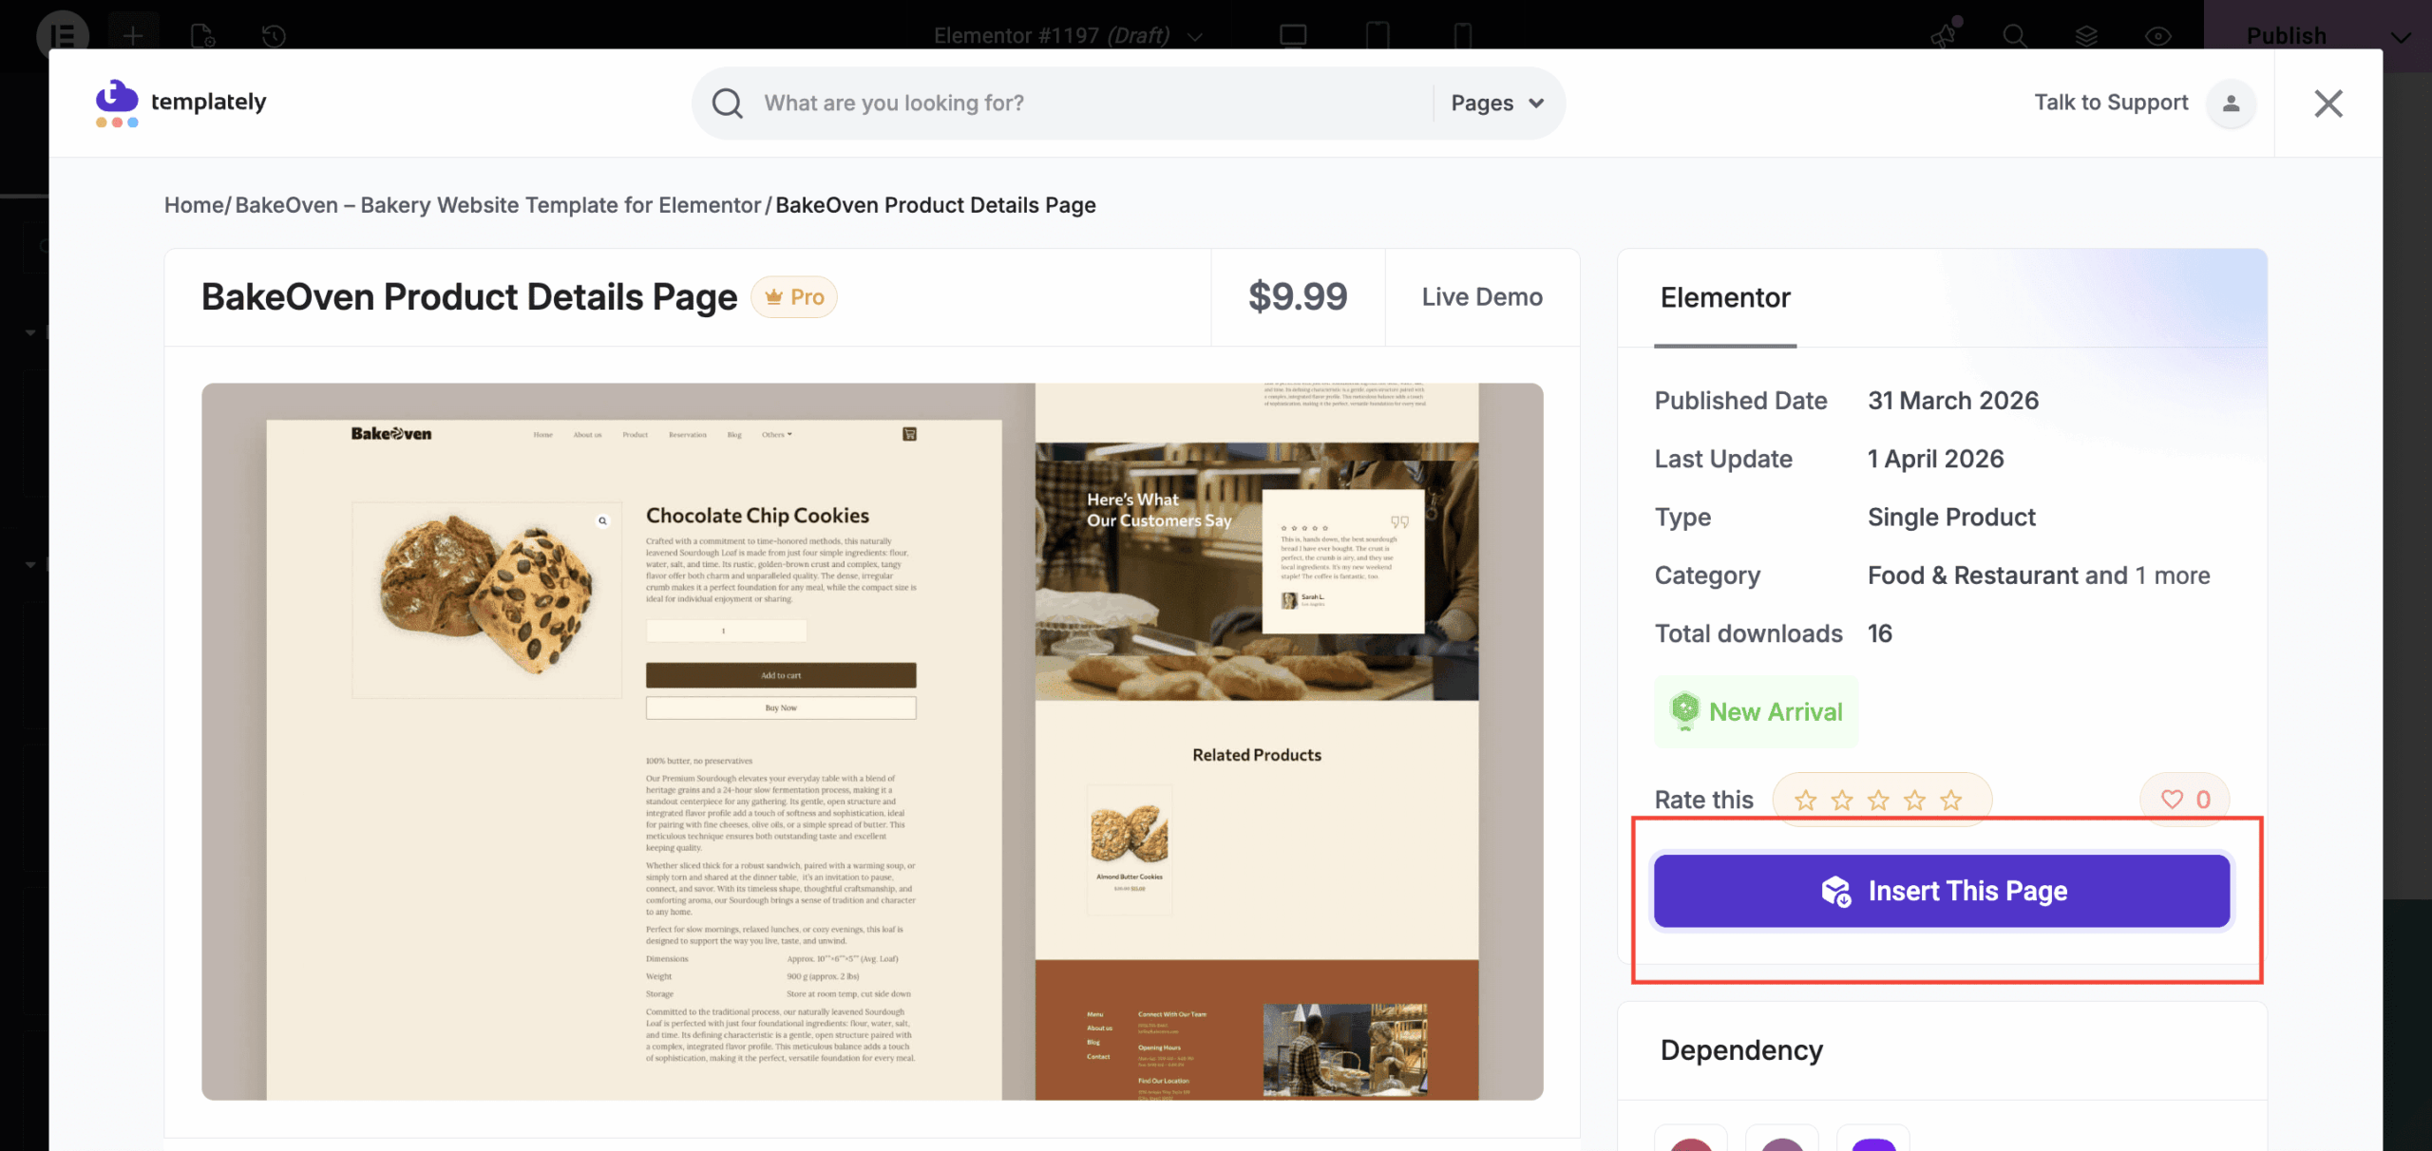Open Talk to Support
The image size is (2432, 1151).
tap(2110, 103)
